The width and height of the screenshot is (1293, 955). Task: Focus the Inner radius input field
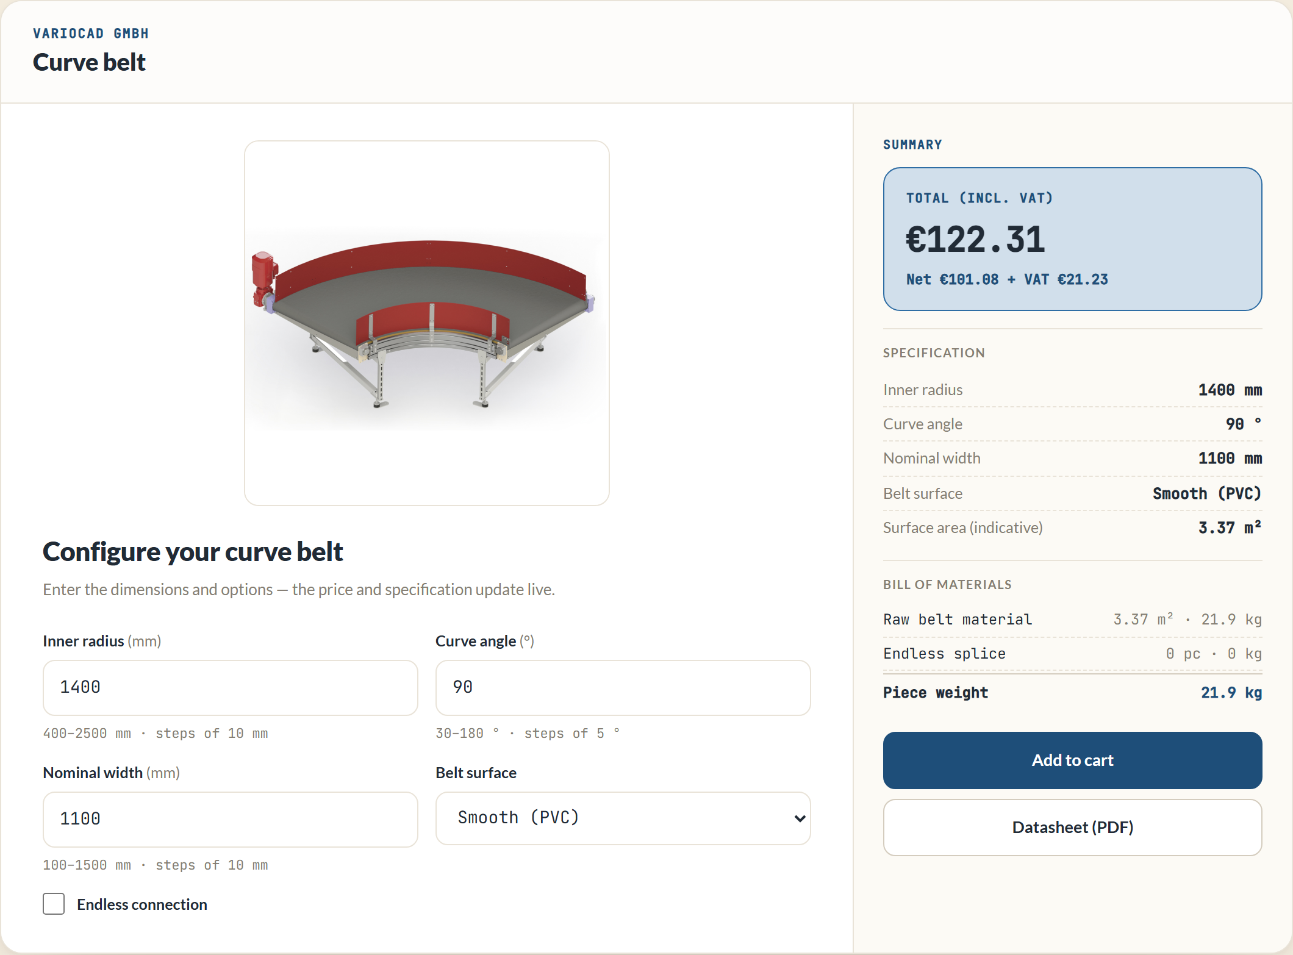pyautogui.click(x=230, y=687)
